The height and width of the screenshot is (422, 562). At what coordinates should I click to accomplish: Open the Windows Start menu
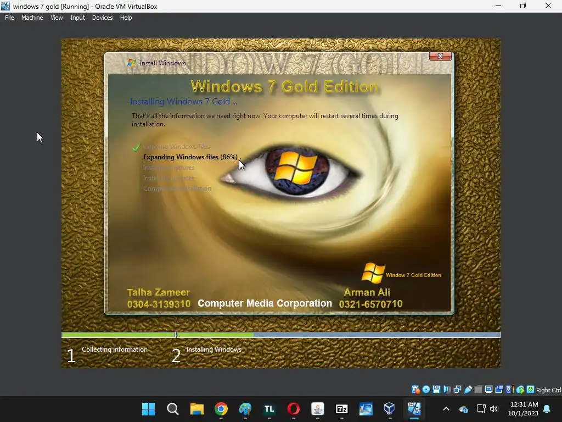click(x=148, y=409)
